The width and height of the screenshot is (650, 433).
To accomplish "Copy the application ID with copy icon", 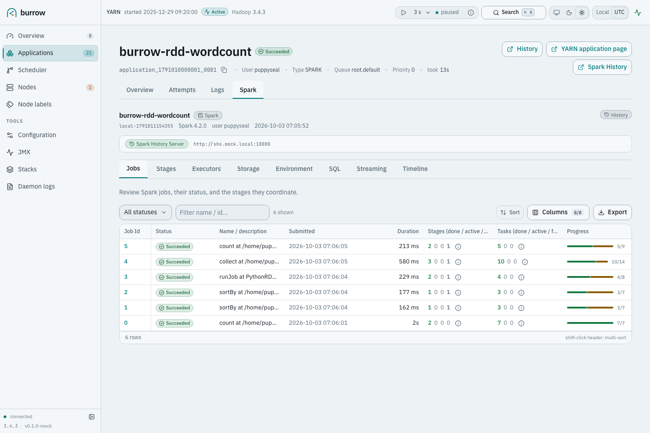I will 224,70.
